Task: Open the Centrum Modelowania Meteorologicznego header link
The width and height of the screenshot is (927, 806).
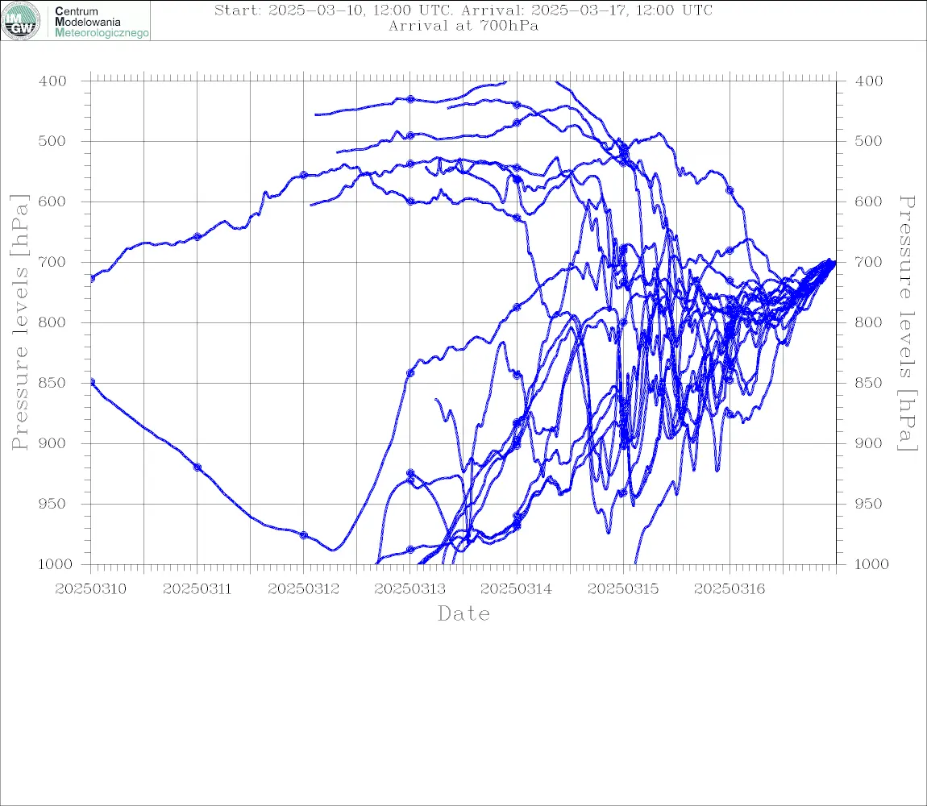Action: pyautogui.click(x=101, y=22)
